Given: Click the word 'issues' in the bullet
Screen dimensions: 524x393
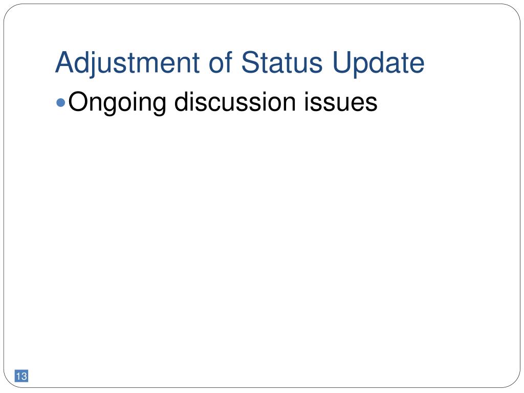Looking at the screenshot, I should 340,101.
